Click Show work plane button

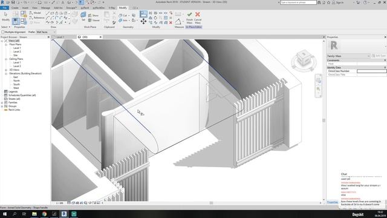click(x=94, y=15)
